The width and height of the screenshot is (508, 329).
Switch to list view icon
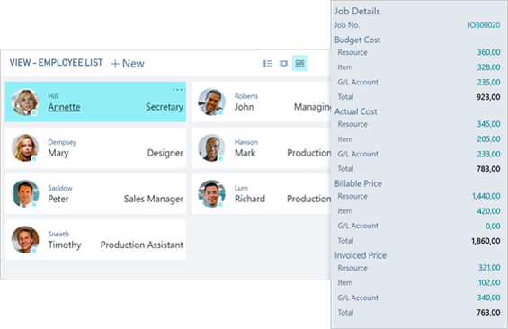268,64
